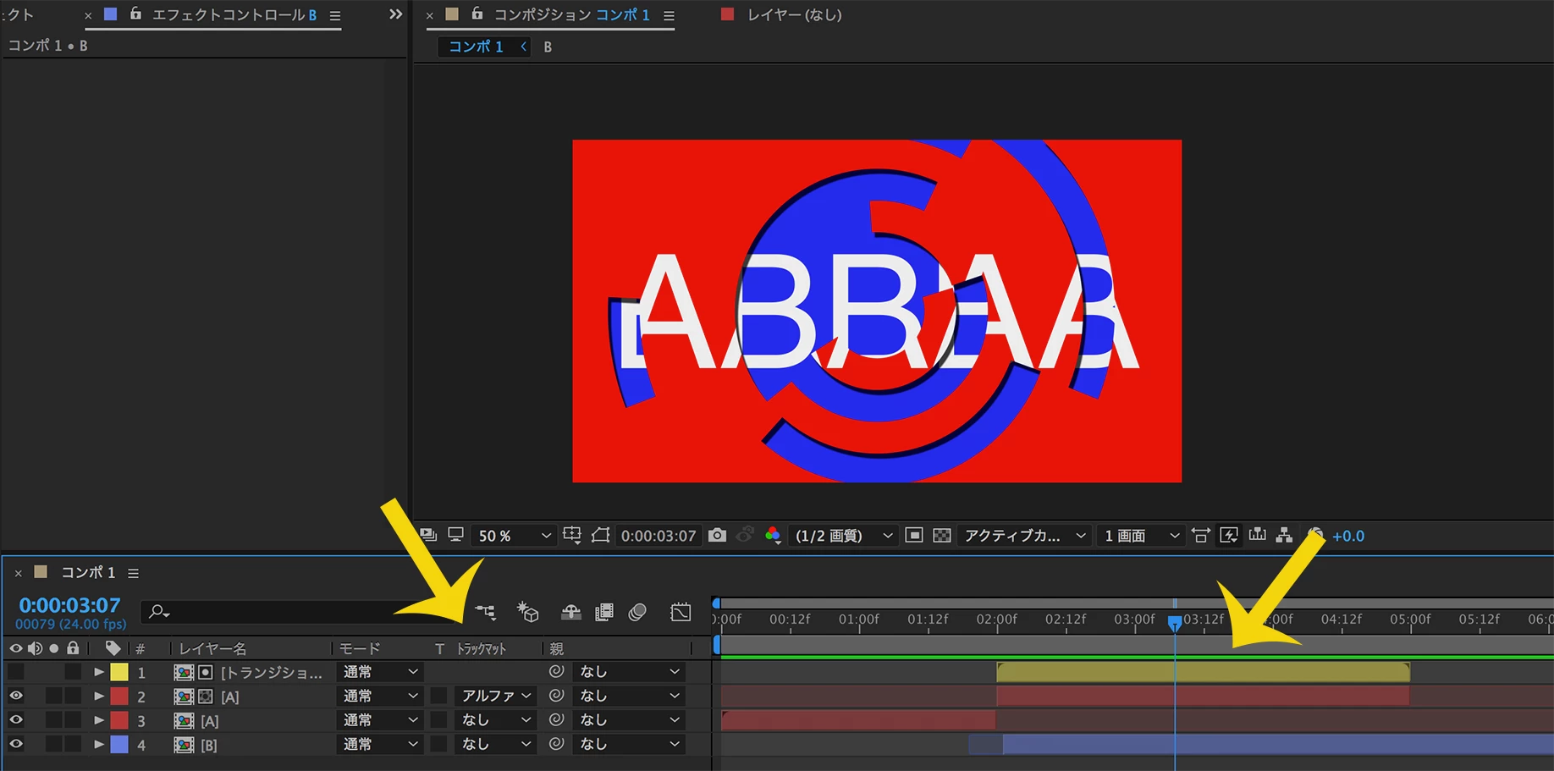Select the コンポジション コンポ 1 viewer tab
The image size is (1554, 771).
[571, 14]
